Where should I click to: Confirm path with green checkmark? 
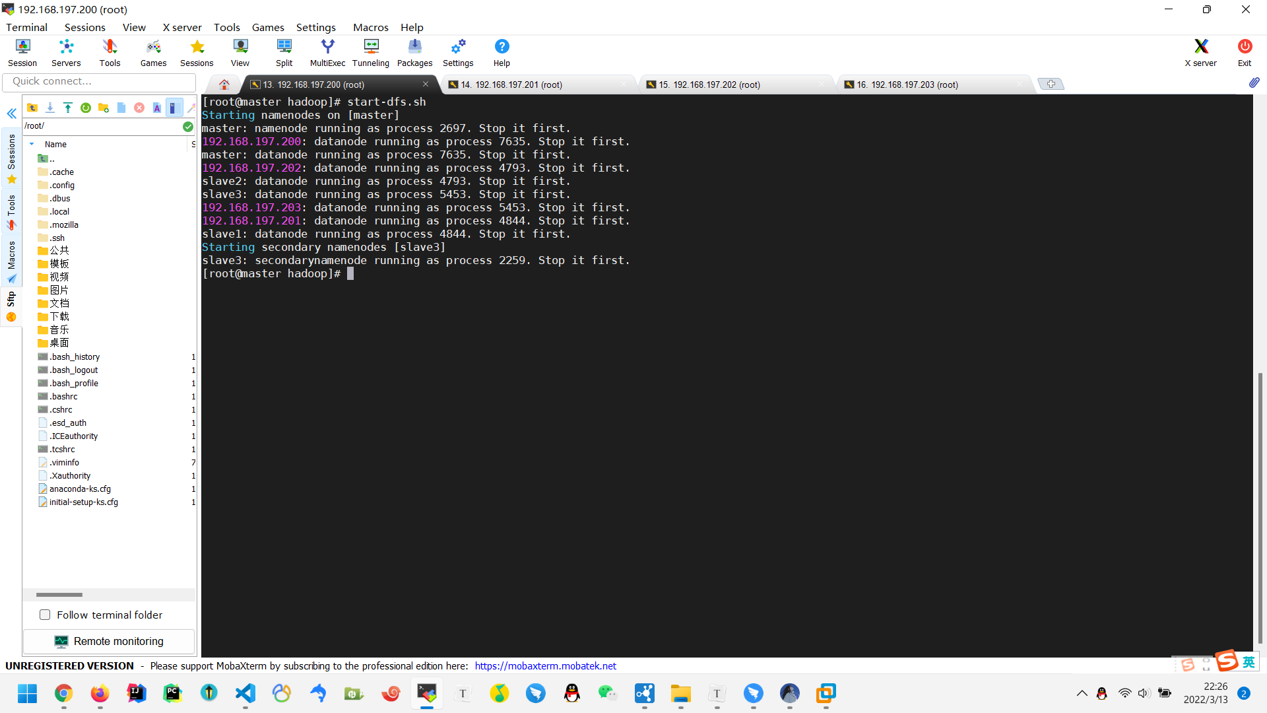188,126
